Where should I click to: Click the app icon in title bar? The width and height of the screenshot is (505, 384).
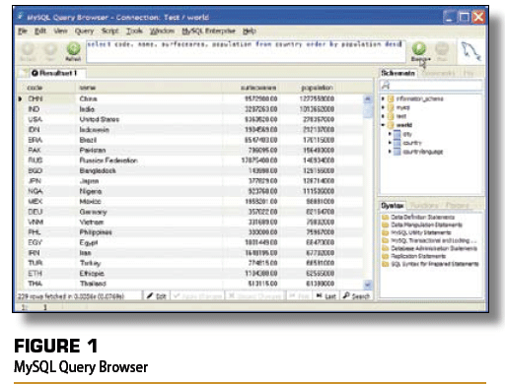tap(21, 16)
